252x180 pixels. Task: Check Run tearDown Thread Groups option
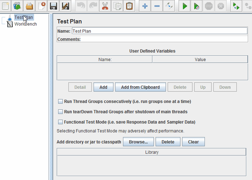point(61,112)
